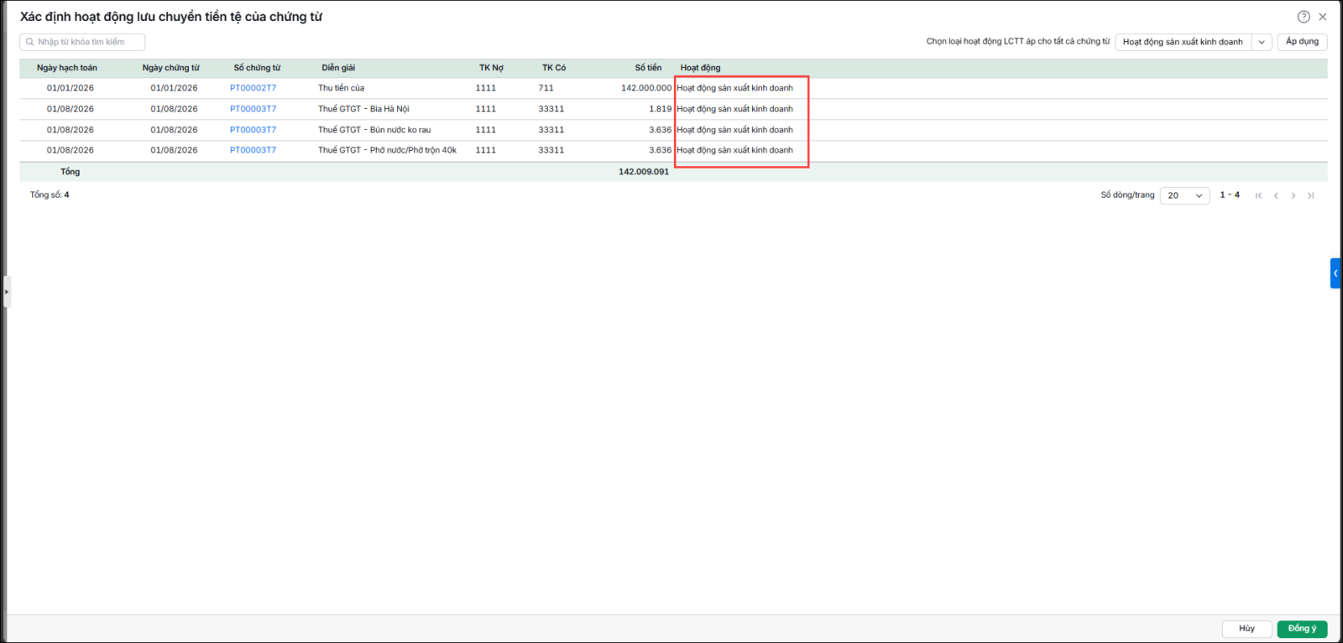Open voucher link PT00002T7
Screen dimensions: 1343x643
[x=253, y=88]
